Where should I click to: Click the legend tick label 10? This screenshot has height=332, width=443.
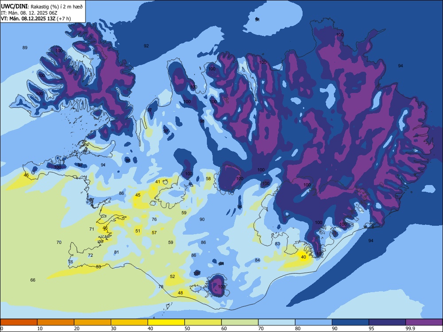[40, 328]
